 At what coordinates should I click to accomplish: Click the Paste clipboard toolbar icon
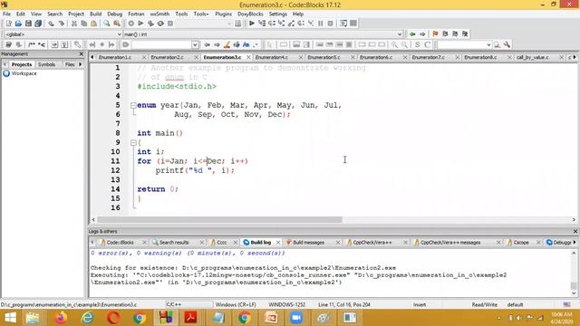tap(93, 24)
